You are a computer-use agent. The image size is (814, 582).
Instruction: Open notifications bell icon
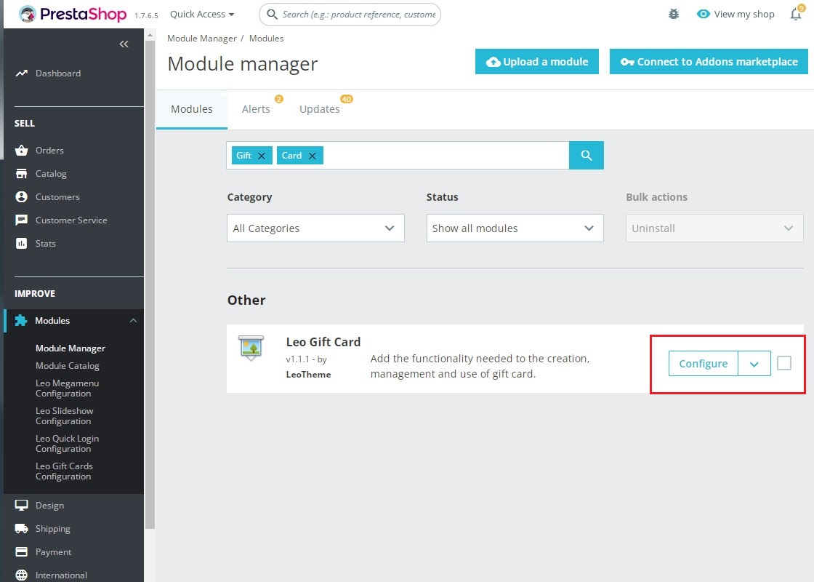pyautogui.click(x=796, y=14)
